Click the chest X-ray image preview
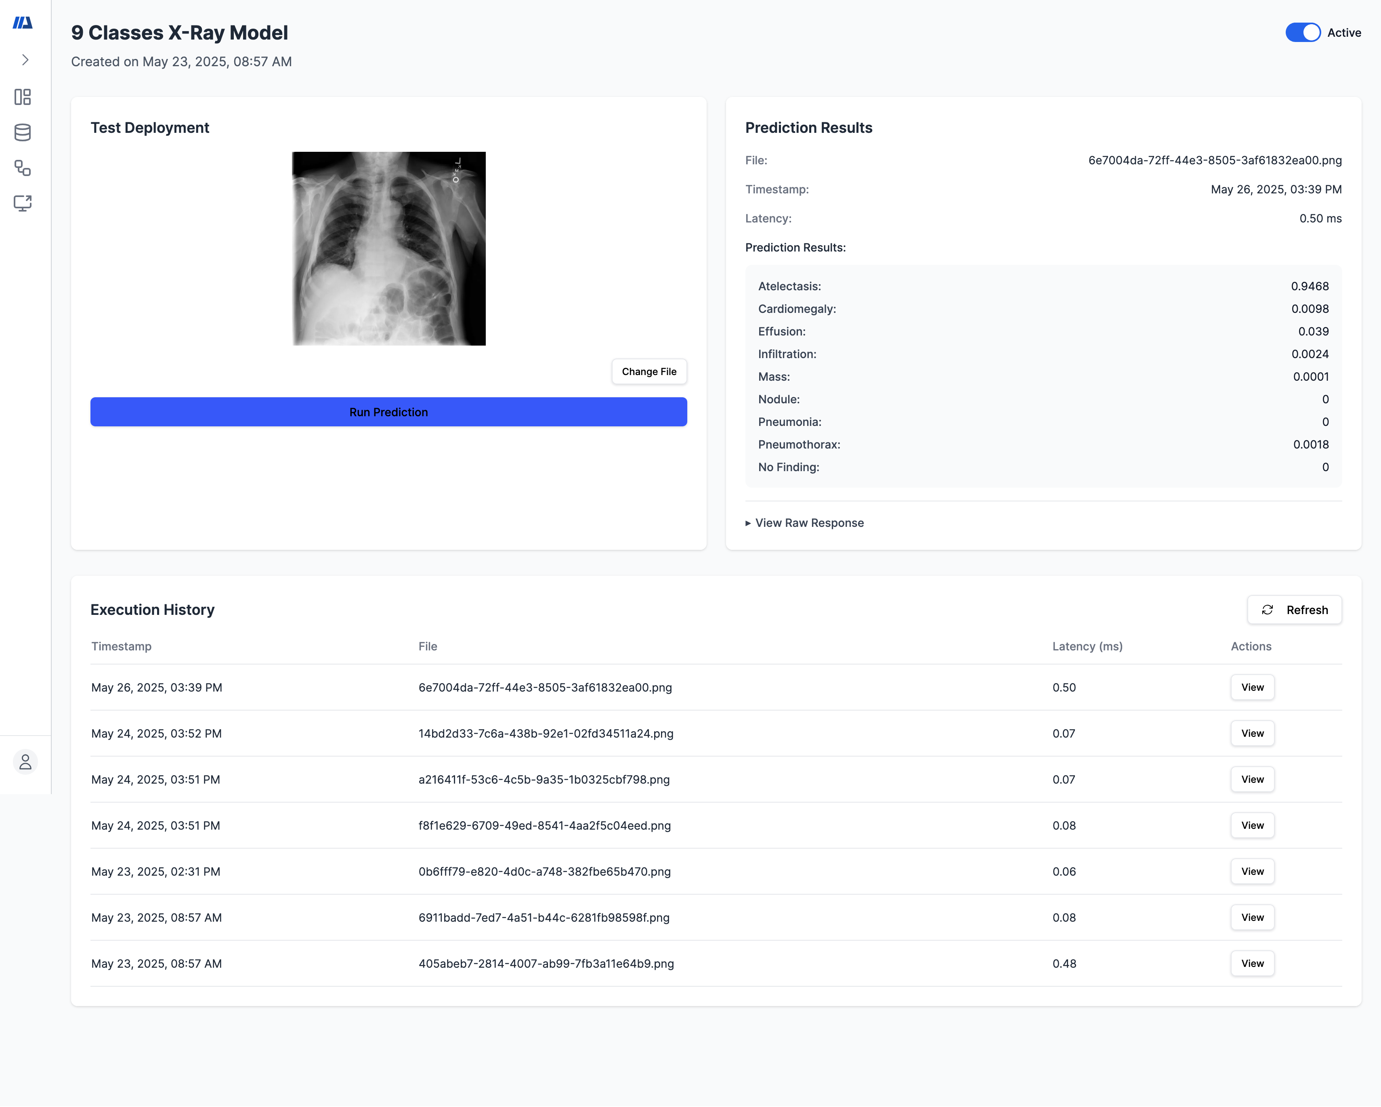This screenshot has height=1107, width=1381. (389, 248)
